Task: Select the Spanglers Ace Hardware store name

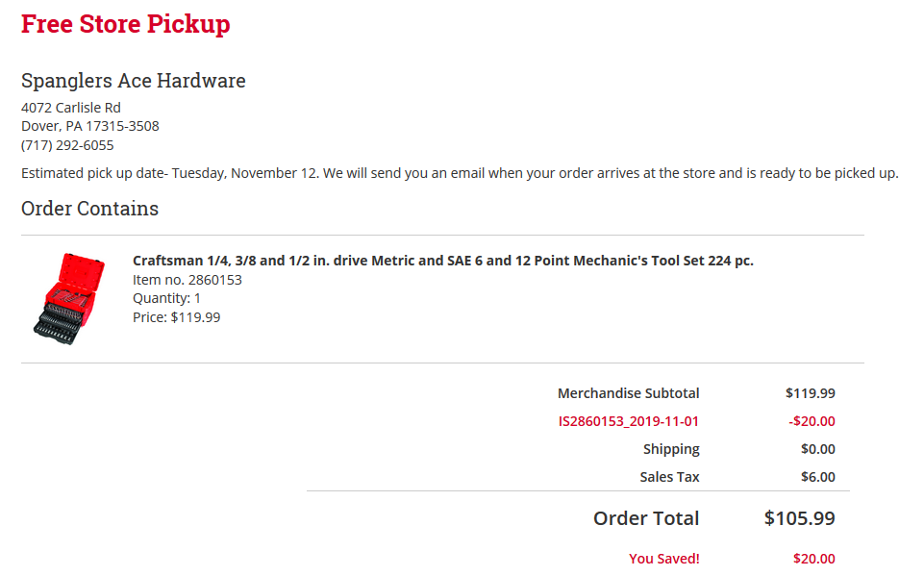Action: pos(133,81)
